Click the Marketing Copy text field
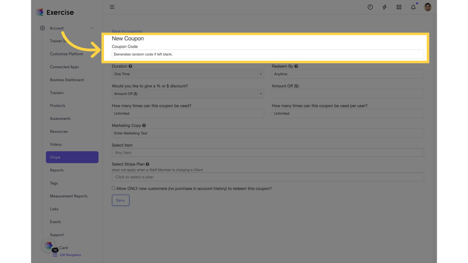468x263 pixels. pyautogui.click(x=268, y=133)
